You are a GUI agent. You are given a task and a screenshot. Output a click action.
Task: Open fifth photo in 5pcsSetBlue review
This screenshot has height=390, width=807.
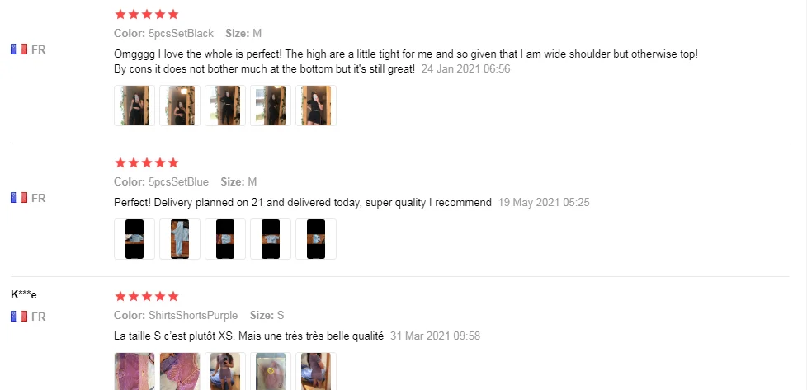[315, 239]
